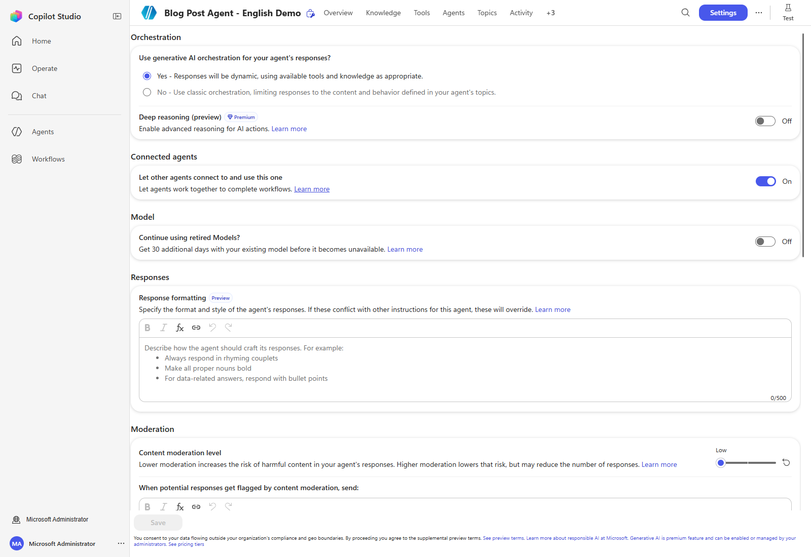Open the more options ellipsis in header
This screenshot has height=557, width=811.
click(759, 13)
